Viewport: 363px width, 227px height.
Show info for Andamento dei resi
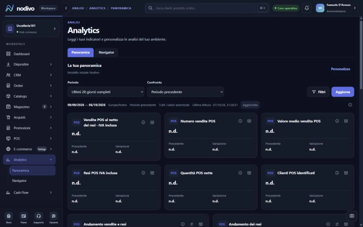[328, 224]
